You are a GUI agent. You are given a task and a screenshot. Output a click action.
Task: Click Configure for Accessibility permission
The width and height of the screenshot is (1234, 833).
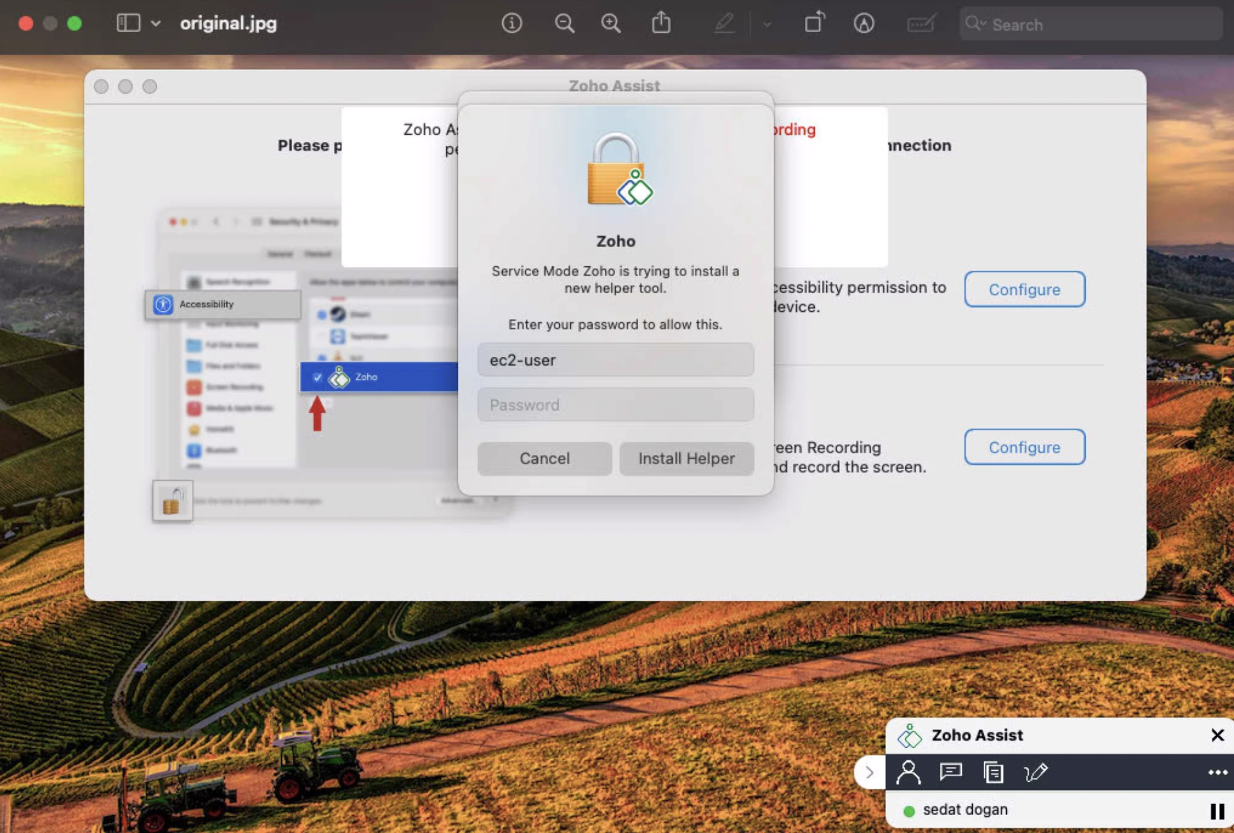click(1024, 289)
